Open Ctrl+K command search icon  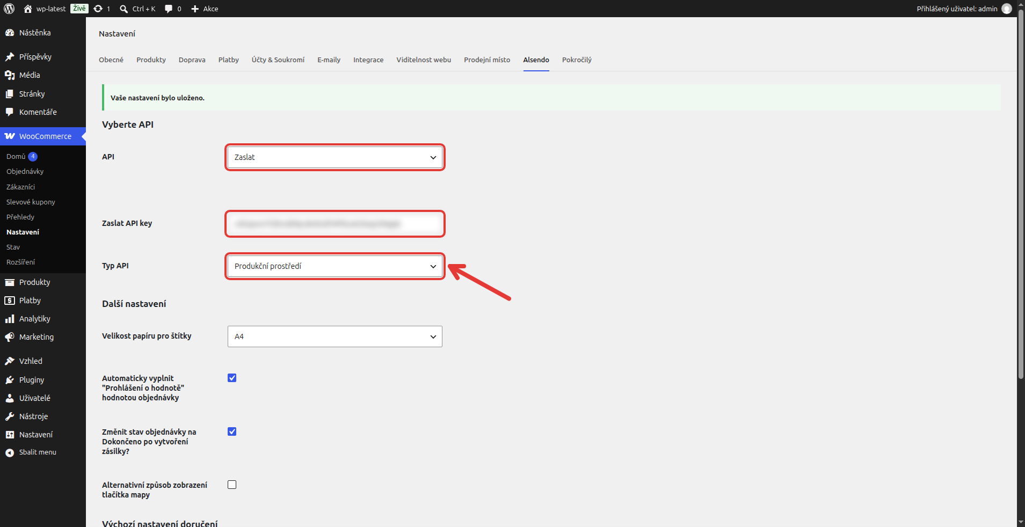pos(123,9)
